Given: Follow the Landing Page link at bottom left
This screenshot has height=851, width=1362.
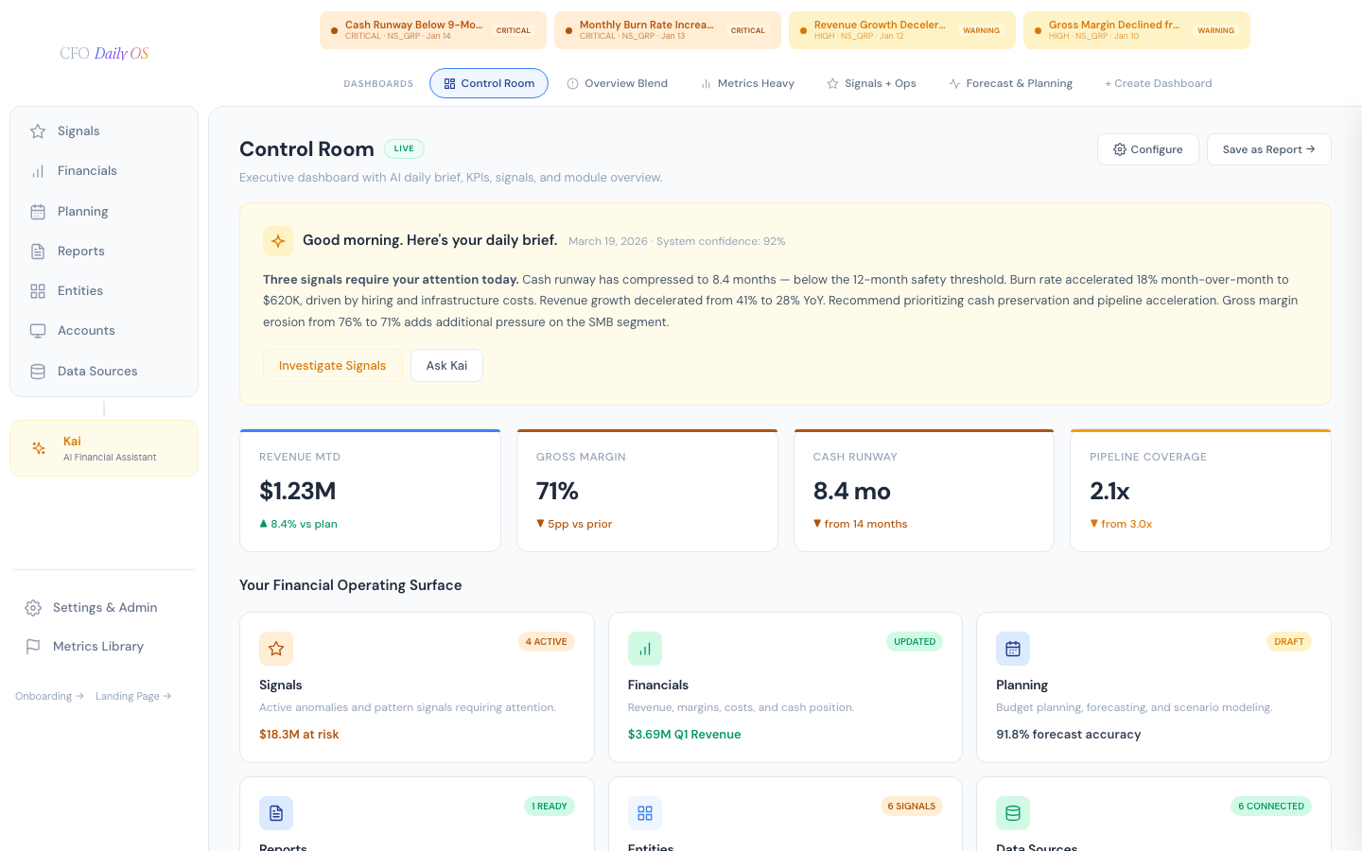Looking at the screenshot, I should (131, 696).
